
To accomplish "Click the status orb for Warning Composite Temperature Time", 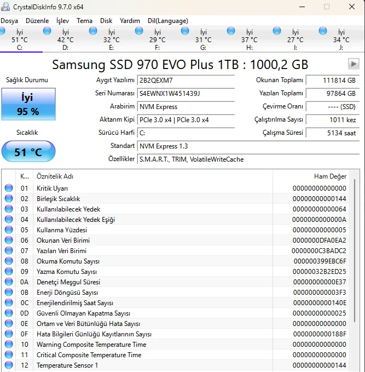I will (9, 344).
